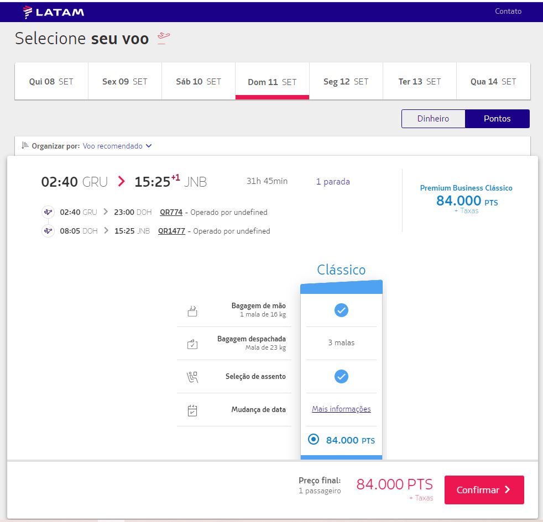
Task: Click the checked baggage icon
Action: tap(192, 344)
